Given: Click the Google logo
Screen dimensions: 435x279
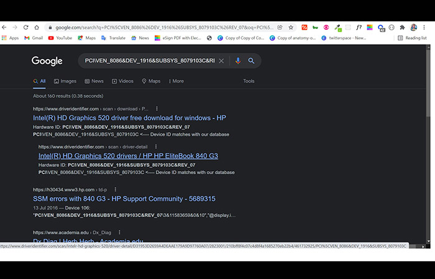Looking at the screenshot, I should click(x=47, y=61).
